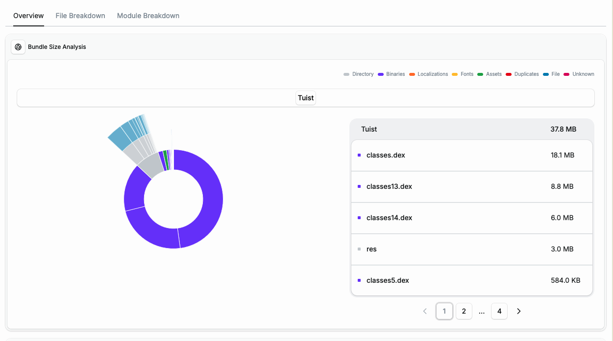Open next page with the right chevron
The width and height of the screenshot is (613, 341).
tap(519, 311)
